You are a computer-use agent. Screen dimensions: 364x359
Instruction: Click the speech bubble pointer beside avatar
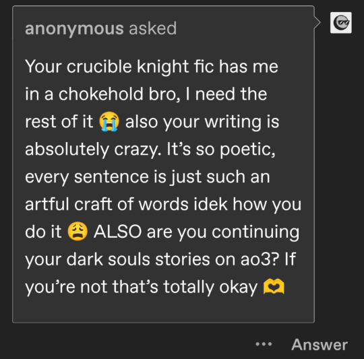tap(317, 22)
